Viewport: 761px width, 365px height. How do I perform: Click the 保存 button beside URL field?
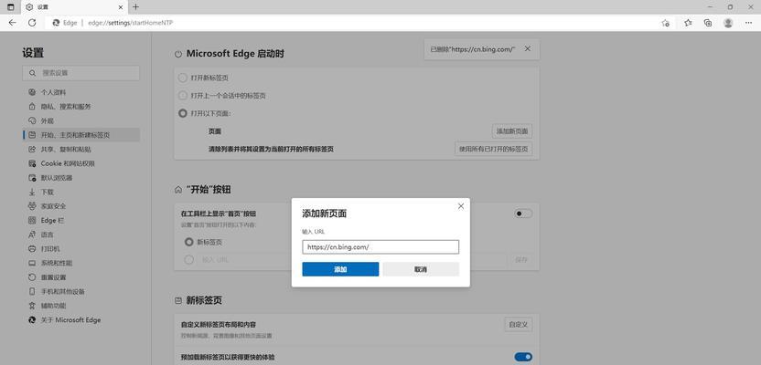[521, 260]
